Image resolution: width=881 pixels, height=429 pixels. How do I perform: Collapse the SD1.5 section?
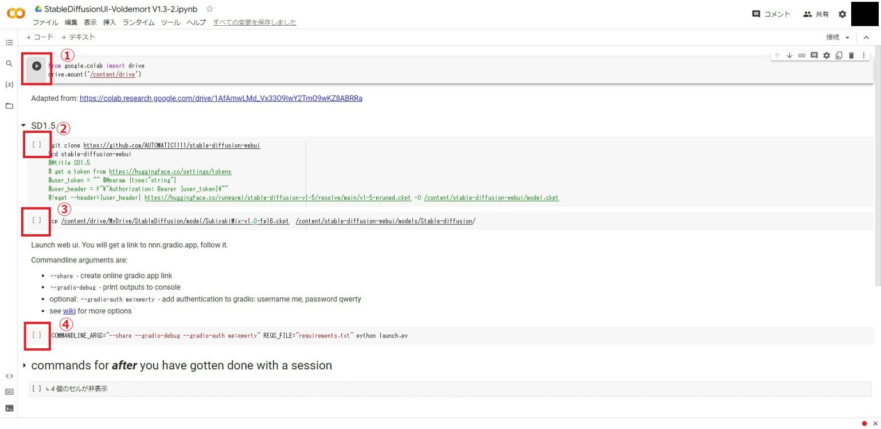tap(24, 125)
